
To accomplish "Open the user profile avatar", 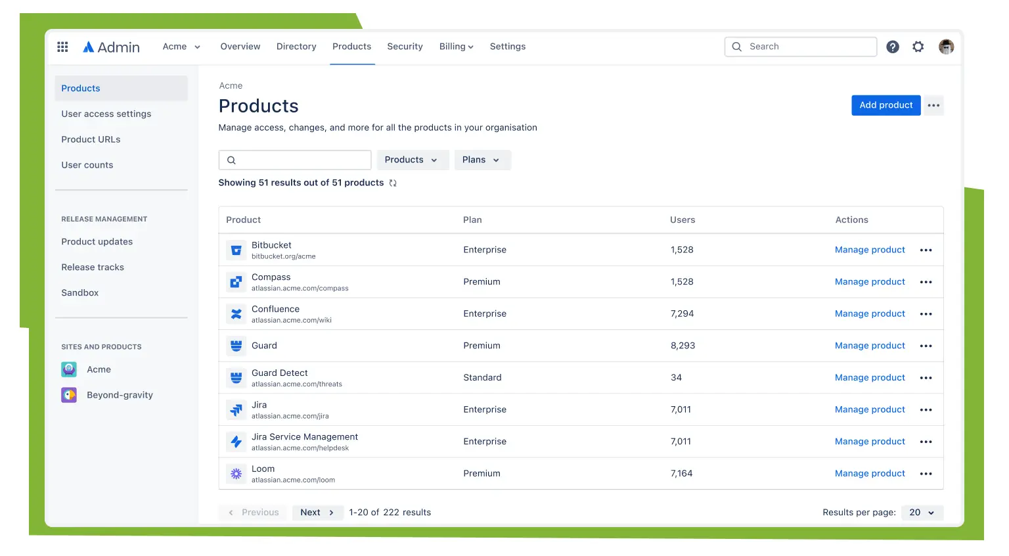I will pos(946,47).
